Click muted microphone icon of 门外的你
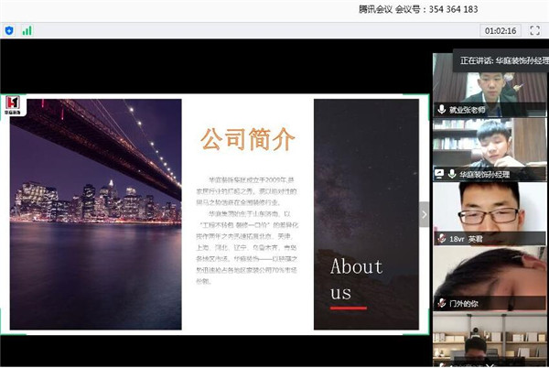This screenshot has width=549, height=368. (x=441, y=302)
